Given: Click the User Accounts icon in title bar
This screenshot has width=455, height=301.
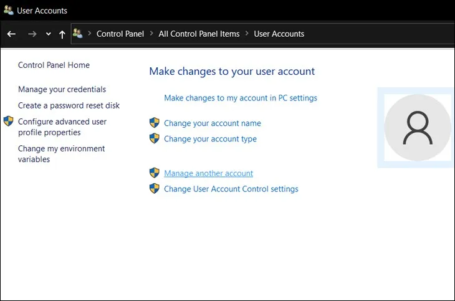Looking at the screenshot, I should pos(8,11).
